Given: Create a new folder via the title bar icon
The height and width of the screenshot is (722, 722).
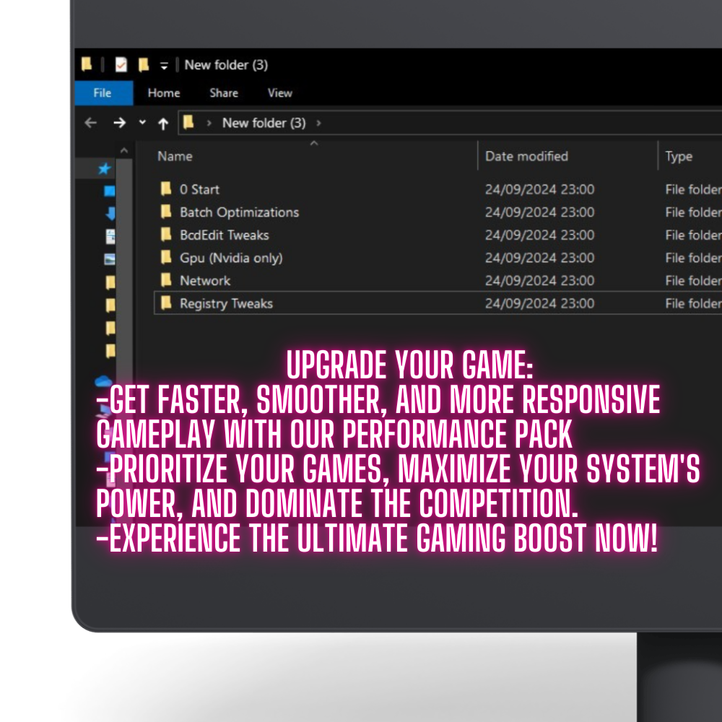Looking at the screenshot, I should tap(144, 65).
